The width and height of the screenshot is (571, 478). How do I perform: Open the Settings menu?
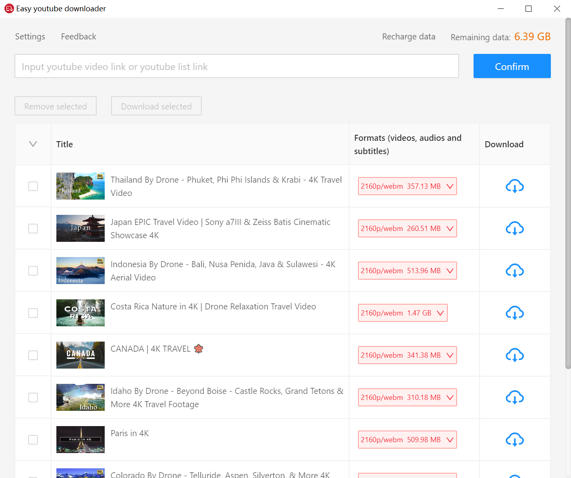pyautogui.click(x=30, y=36)
